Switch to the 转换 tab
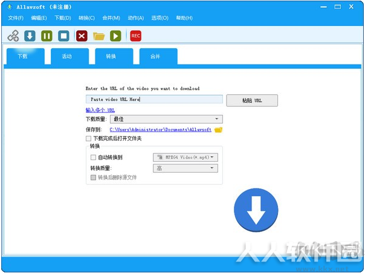The width and height of the screenshot is (365, 273). (x=114, y=56)
